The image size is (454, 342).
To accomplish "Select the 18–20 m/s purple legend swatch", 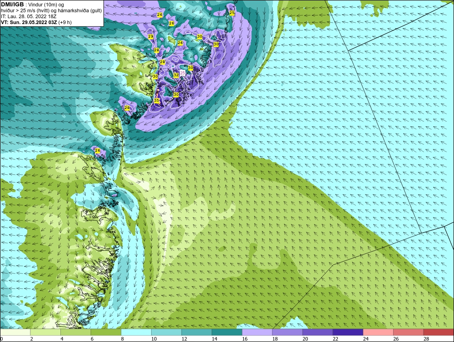I will coord(287,332).
